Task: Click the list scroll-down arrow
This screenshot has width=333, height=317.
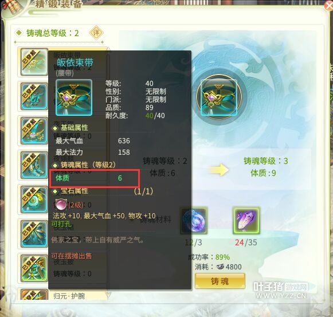Action: (x=108, y=294)
